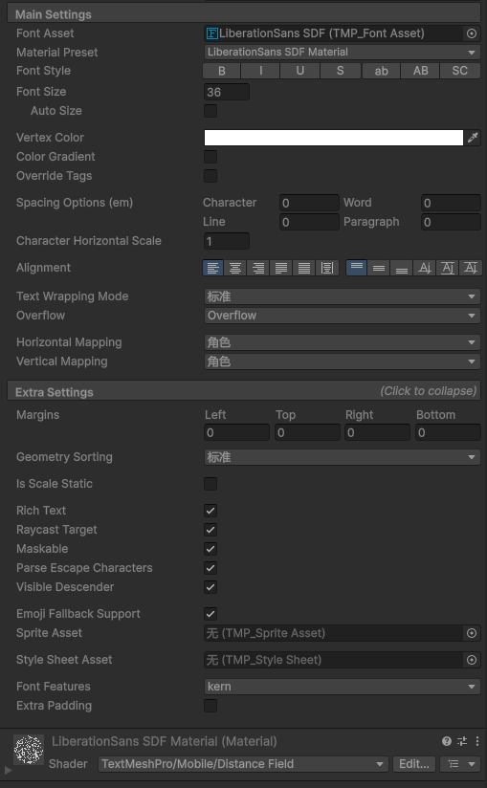Select center horizontal alignment icon
The width and height of the screenshot is (487, 788).
point(235,268)
